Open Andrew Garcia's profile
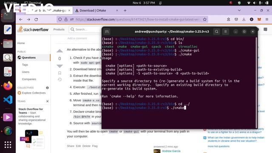Viewport: 272px width, 153px height. pos(171,151)
